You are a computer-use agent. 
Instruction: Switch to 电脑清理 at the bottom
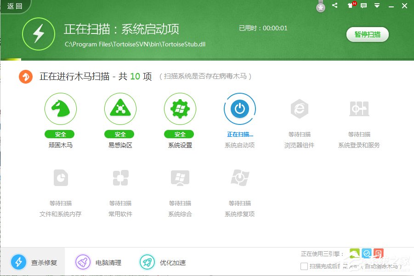coord(96,262)
